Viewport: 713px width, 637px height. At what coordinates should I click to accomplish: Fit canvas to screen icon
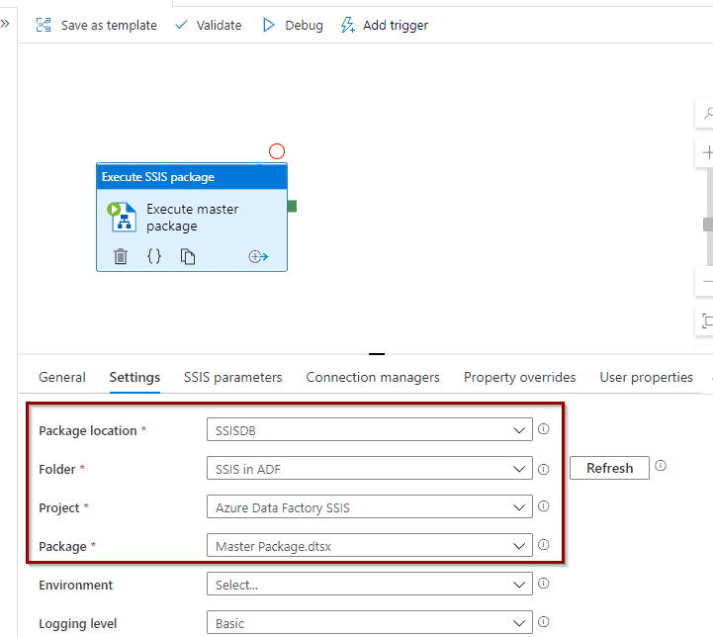(707, 320)
